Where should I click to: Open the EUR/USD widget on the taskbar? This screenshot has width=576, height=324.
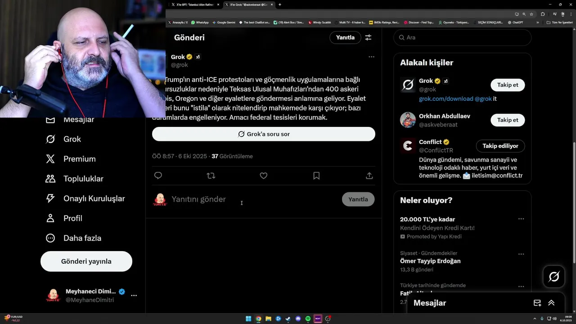pyautogui.click(x=13, y=319)
